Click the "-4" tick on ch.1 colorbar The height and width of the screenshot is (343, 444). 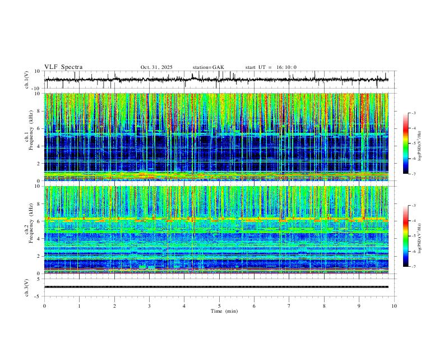pos(413,128)
